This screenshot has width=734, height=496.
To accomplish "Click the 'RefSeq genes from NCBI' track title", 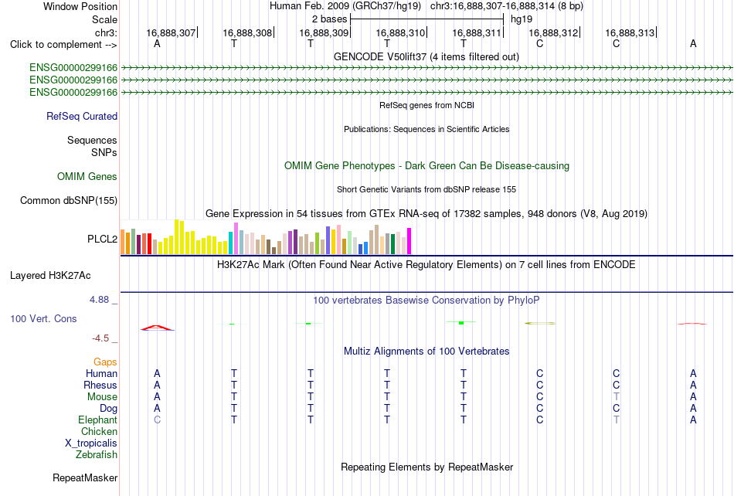I will click(427, 105).
